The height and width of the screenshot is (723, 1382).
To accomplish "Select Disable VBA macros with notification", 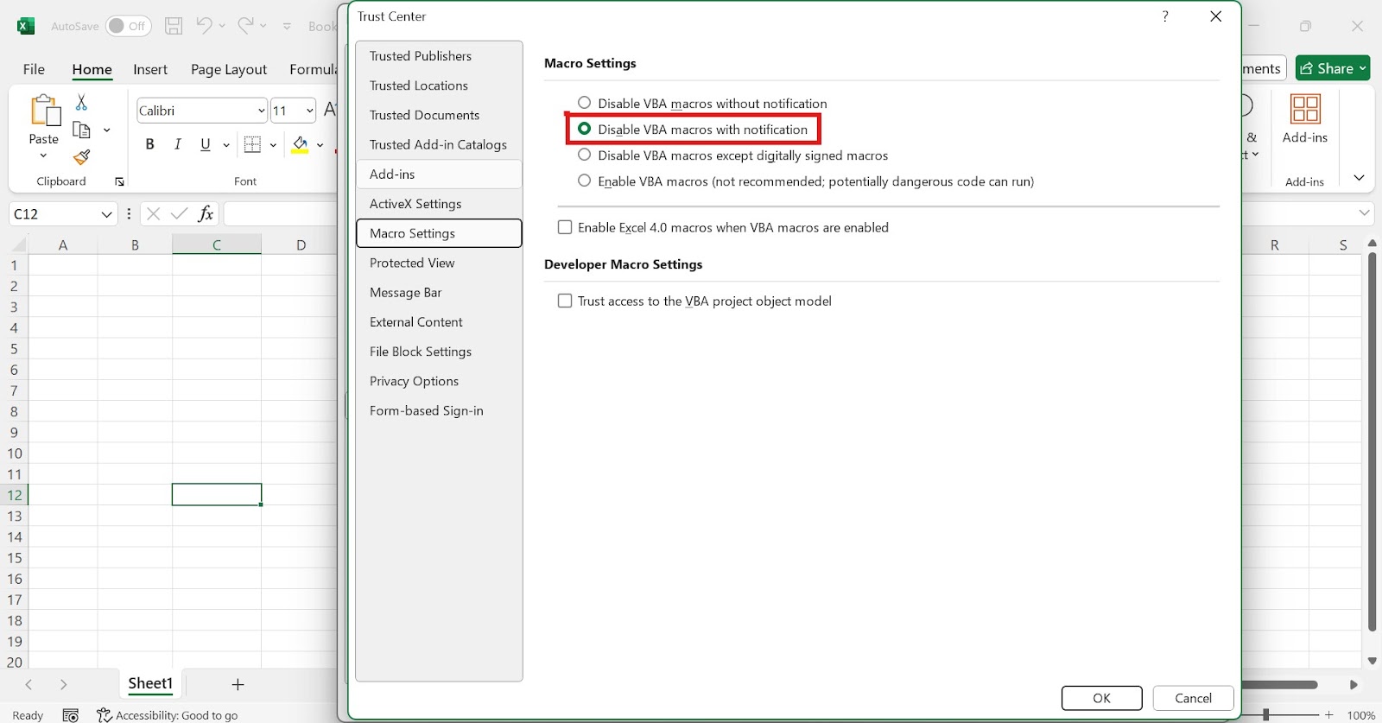I will tap(585, 129).
